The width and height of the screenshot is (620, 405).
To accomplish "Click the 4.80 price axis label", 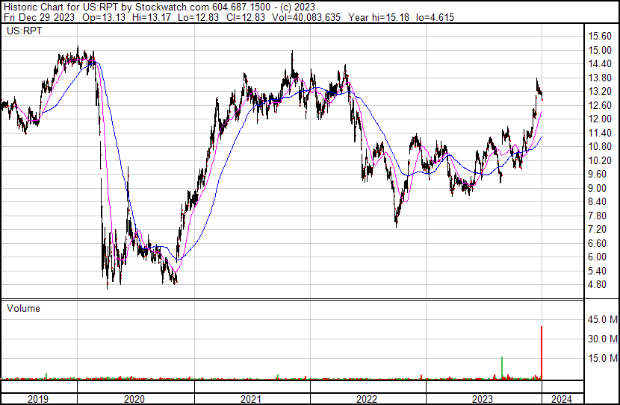I will tap(598, 284).
